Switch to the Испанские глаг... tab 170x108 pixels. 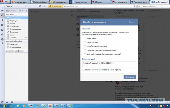(x=20, y=2)
